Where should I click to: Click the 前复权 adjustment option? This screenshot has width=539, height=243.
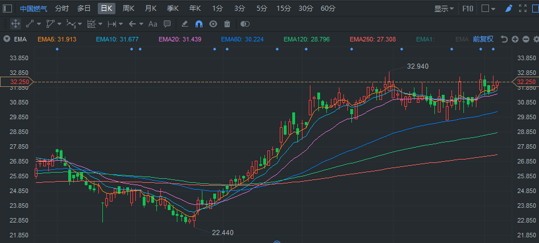tap(483, 39)
